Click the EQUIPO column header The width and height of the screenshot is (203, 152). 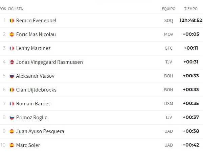(x=168, y=9)
